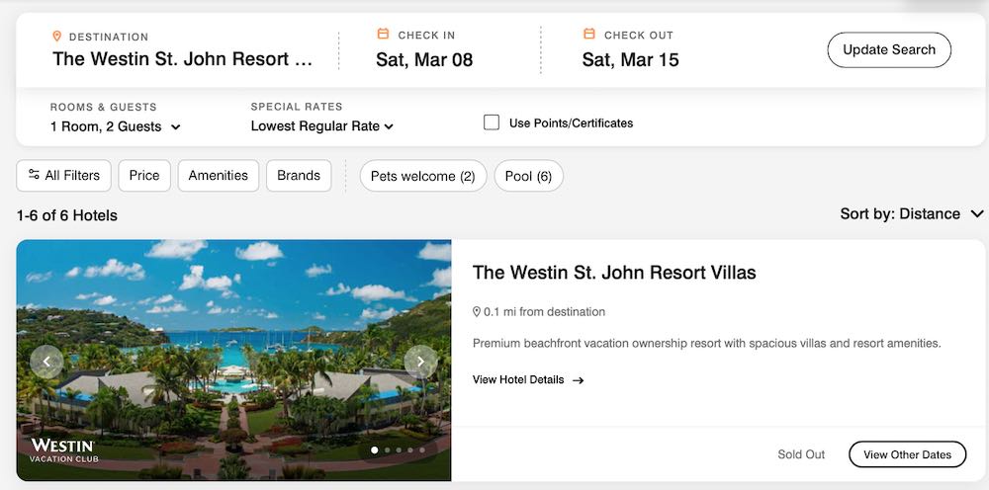
Task: Click the distance pin icon beside 0.1 mi
Action: point(477,312)
